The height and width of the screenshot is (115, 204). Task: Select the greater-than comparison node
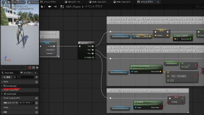189,65
